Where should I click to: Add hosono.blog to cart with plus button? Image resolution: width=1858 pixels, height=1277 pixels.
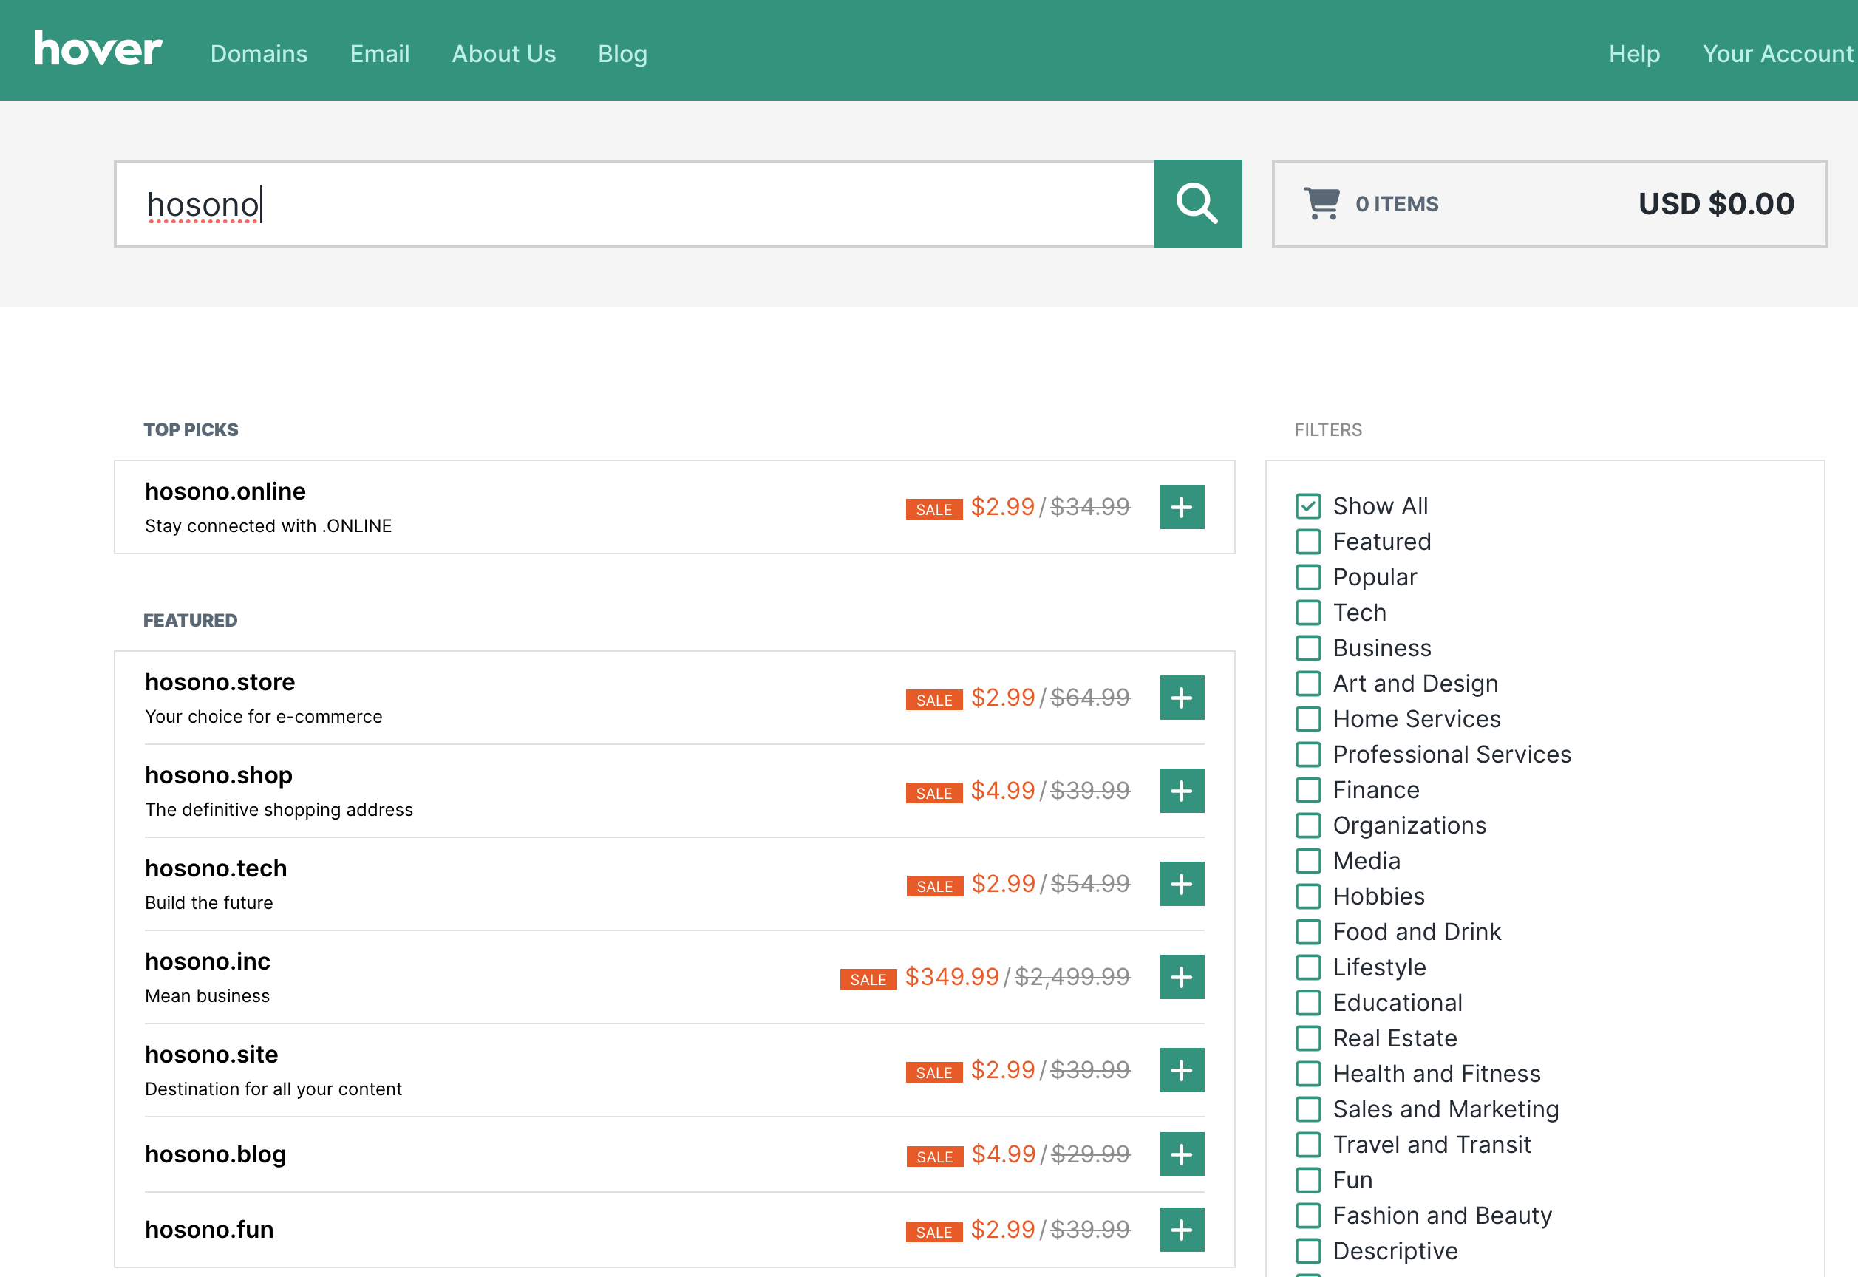coord(1182,1154)
